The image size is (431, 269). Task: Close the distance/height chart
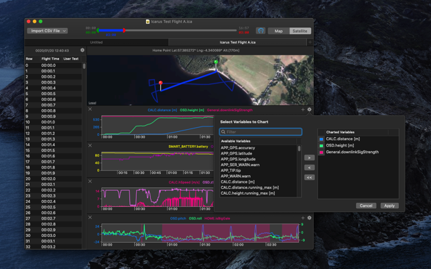click(90, 109)
